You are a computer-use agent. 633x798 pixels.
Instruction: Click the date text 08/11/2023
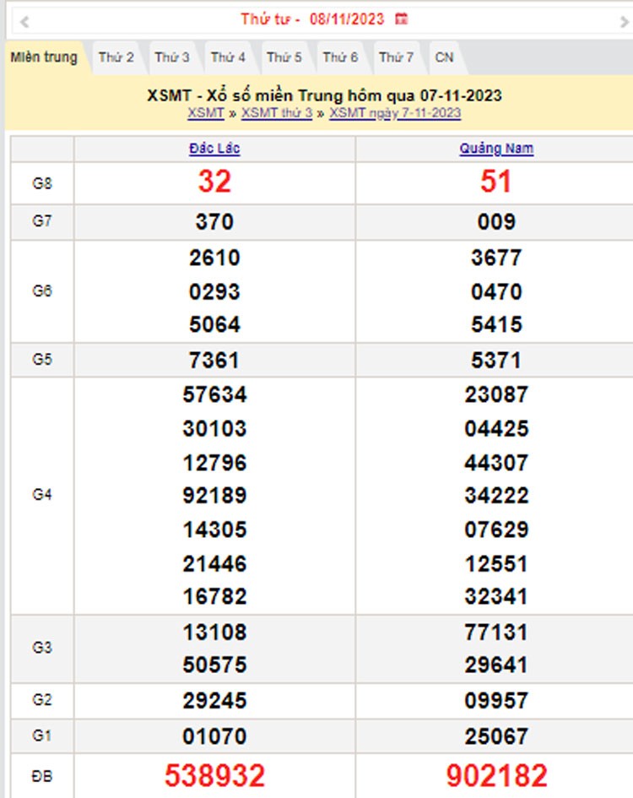pos(347,19)
